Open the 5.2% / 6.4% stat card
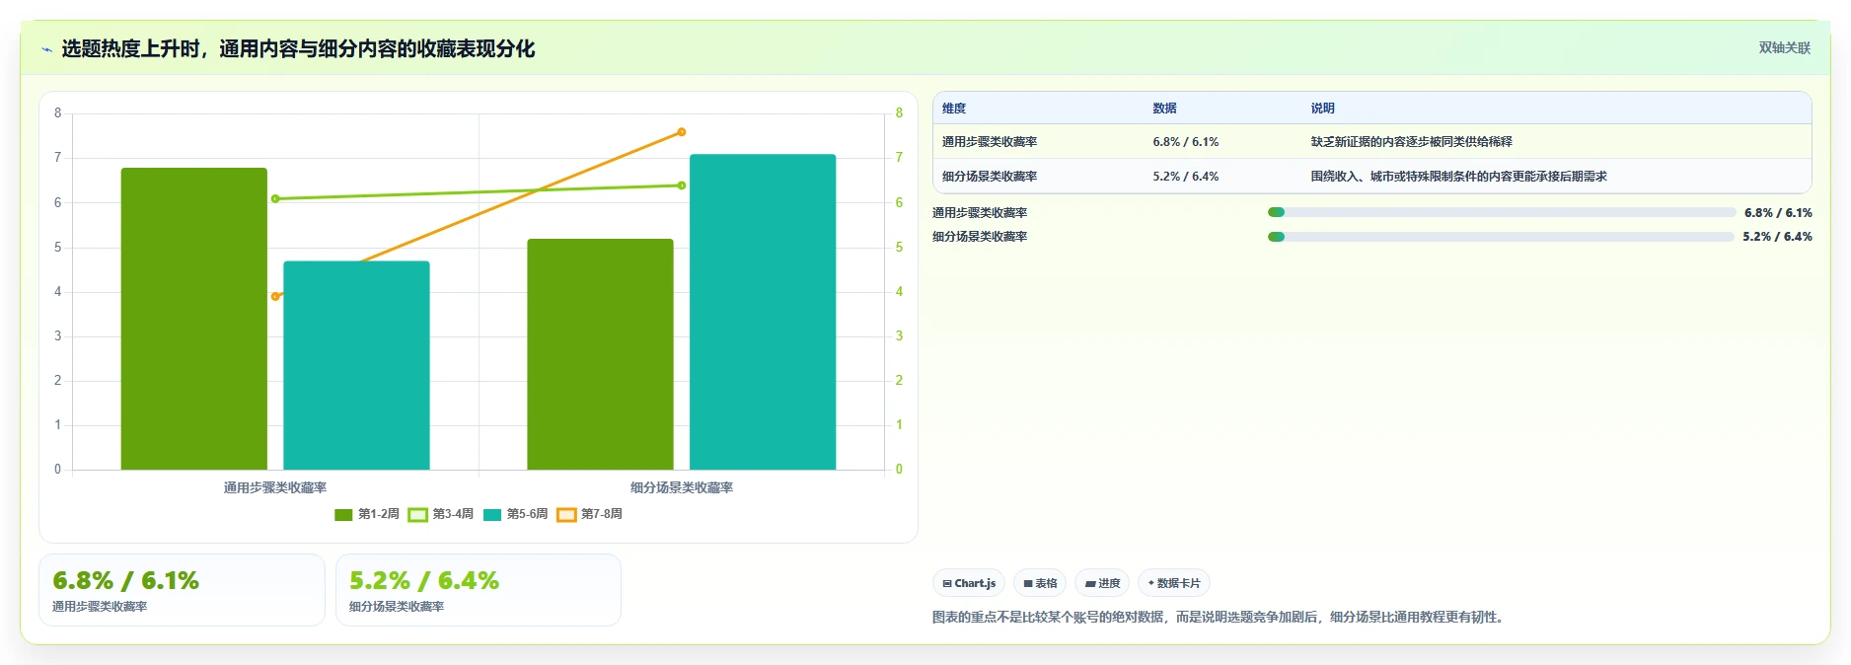The image size is (1851, 665). (479, 590)
